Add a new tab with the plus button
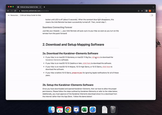162x115 pixels. 44,7
